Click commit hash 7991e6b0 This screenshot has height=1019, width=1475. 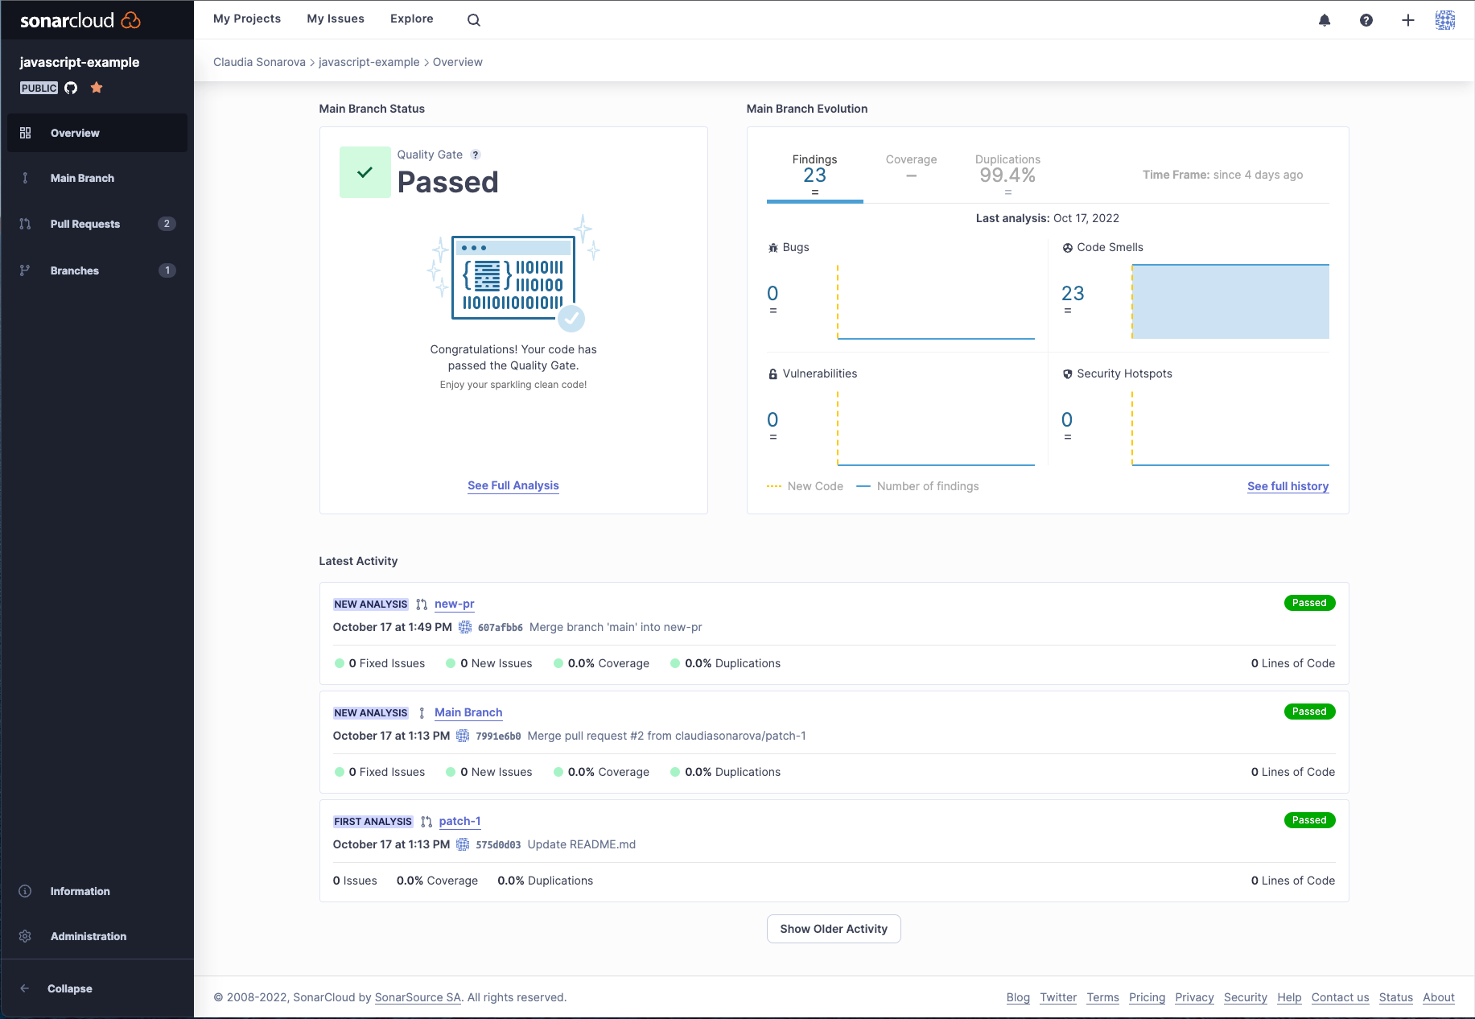(498, 736)
